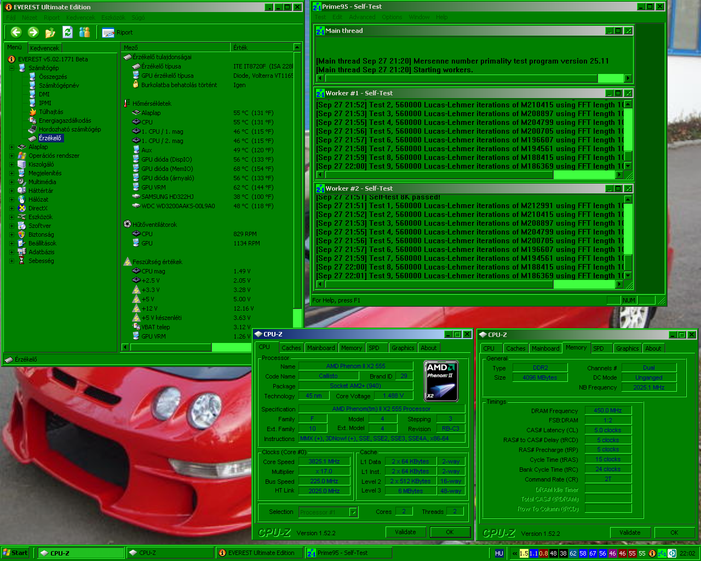Viewport: 701px width, 561px height.
Task: Switch to SPD tab in right CPU-Z
Action: point(599,348)
